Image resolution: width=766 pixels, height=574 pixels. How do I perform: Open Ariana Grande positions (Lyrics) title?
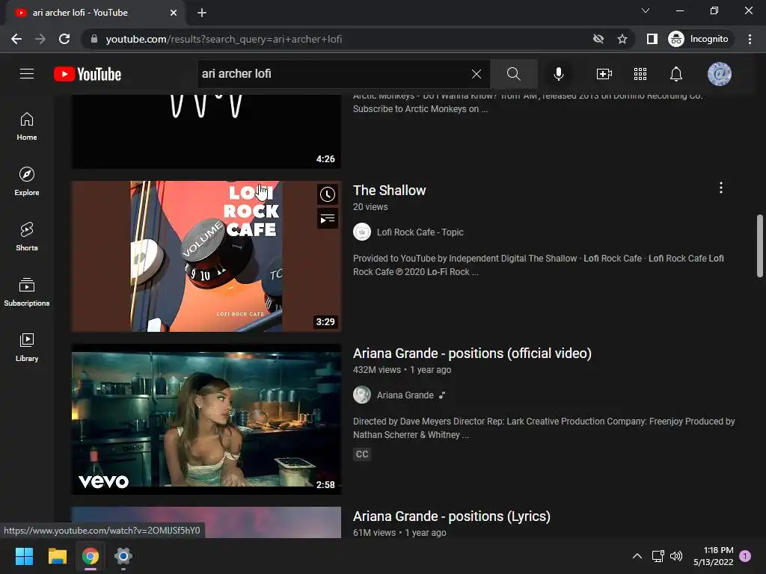point(452,516)
